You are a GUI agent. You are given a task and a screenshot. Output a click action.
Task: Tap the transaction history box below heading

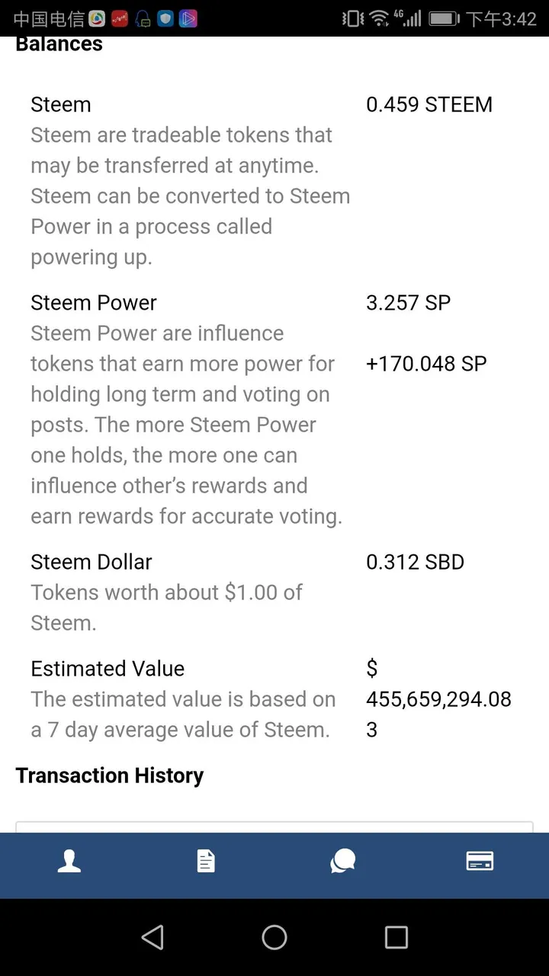[274, 827]
